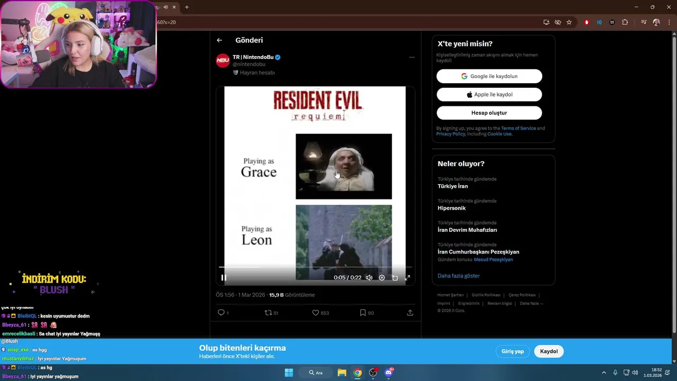677x381 pixels.
Task: Click Kaydol in the bottom banner
Action: pyautogui.click(x=549, y=351)
